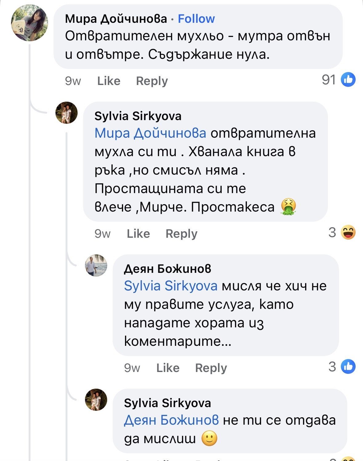This screenshot has height=461, width=363.
Task: Open the Деян Божинов commenter name
Action: [167, 269]
